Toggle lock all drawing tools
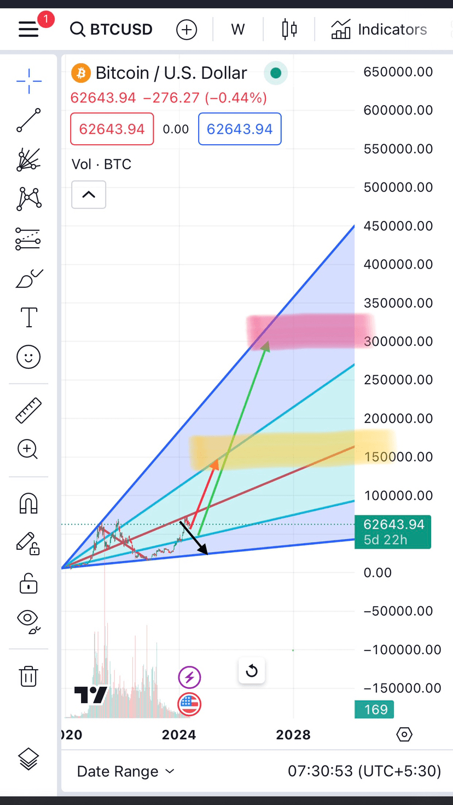 [28, 583]
